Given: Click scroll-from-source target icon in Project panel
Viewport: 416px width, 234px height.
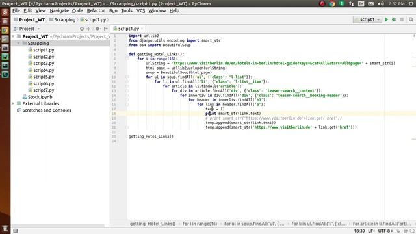Looking at the screenshot, I should point(82,29).
